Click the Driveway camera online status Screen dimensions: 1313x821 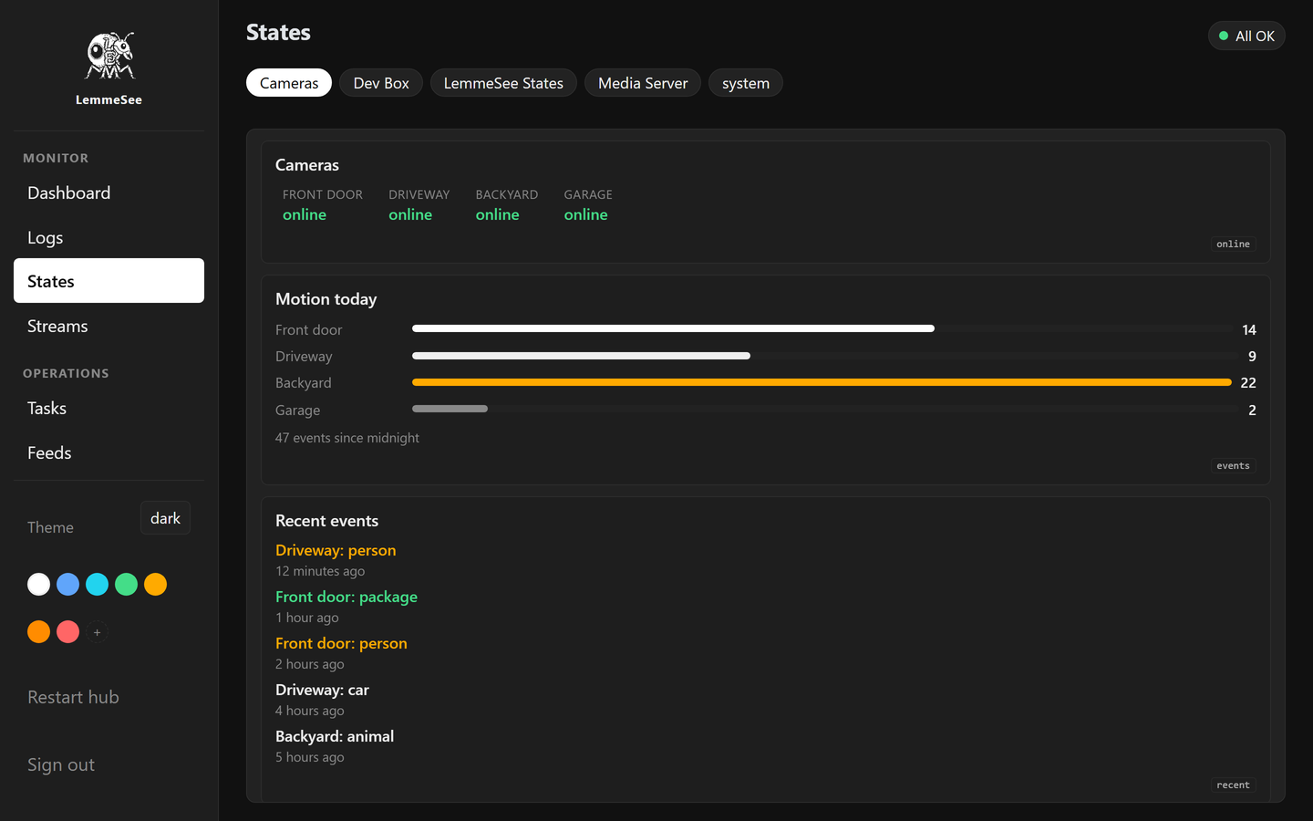pos(410,214)
